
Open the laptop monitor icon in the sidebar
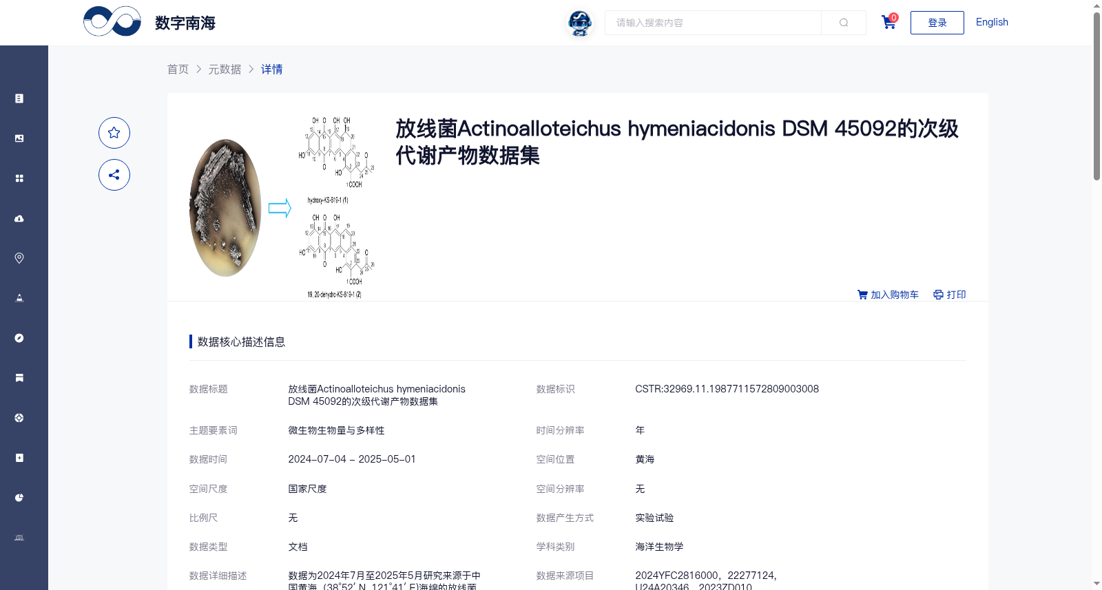click(19, 538)
